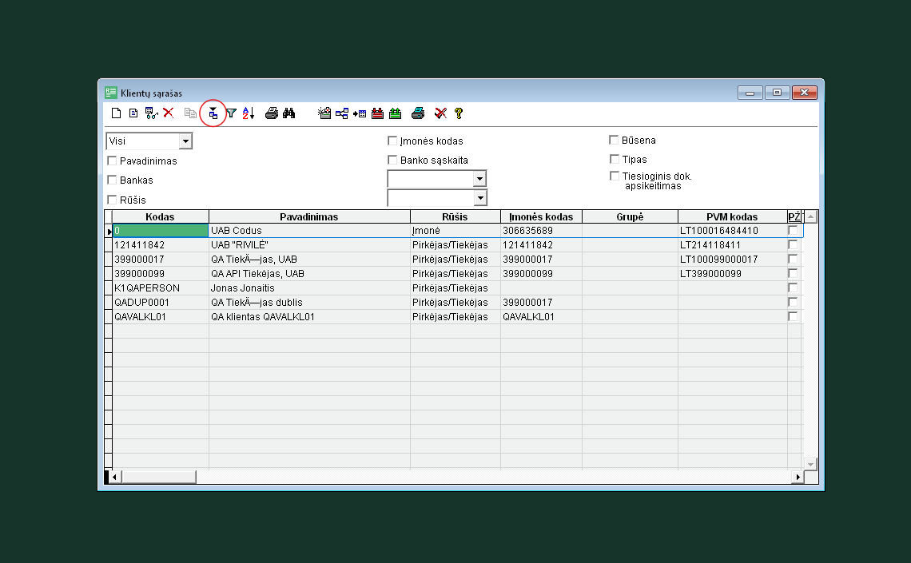Expand the empty dropdown directly under Banko sąskaita
Image resolution: width=911 pixels, height=563 pixels.
click(479, 179)
